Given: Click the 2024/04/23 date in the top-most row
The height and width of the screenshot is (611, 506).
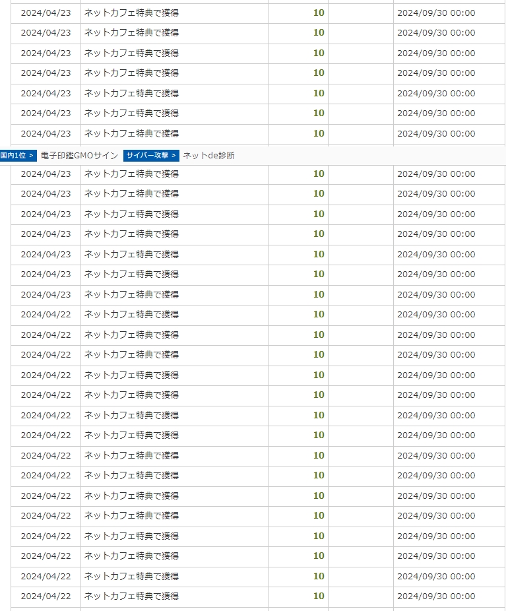Looking at the screenshot, I should [x=46, y=13].
